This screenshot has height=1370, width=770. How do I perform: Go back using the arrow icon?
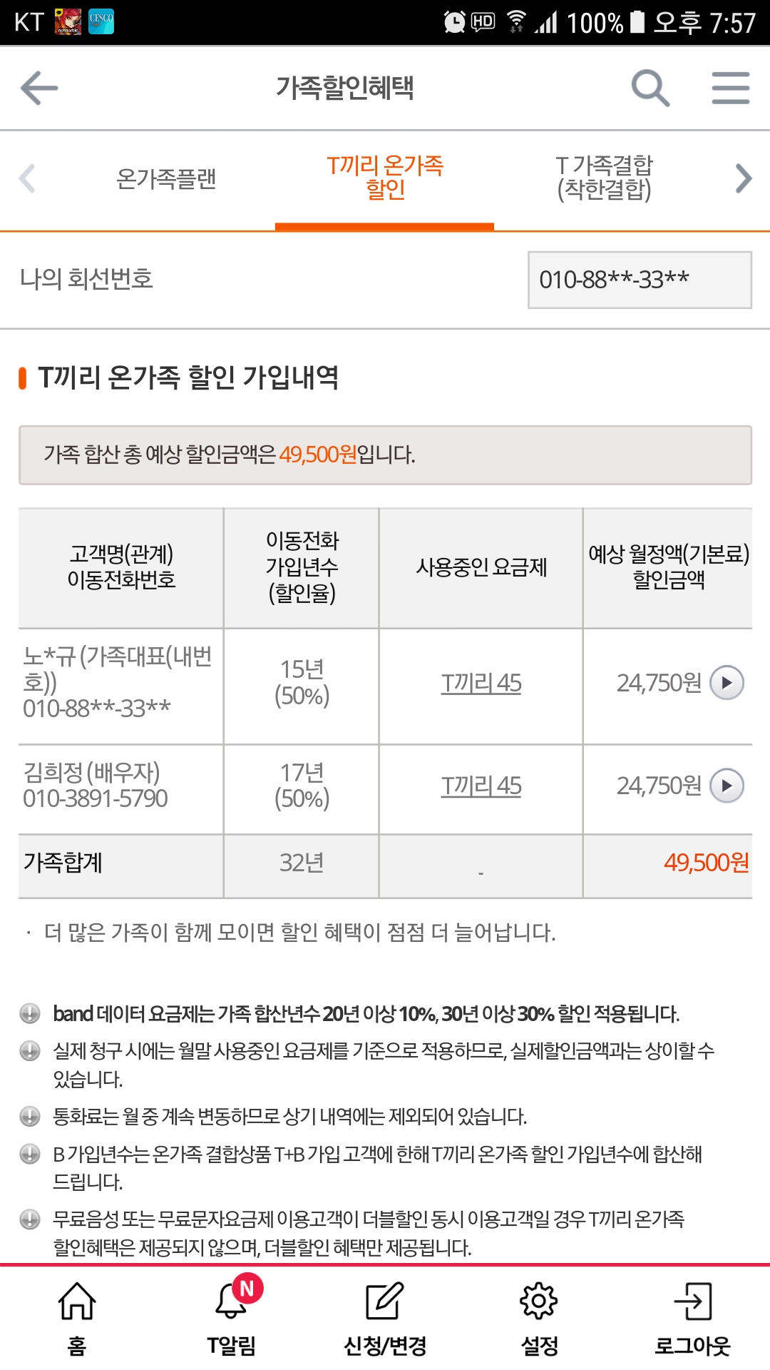tap(39, 88)
